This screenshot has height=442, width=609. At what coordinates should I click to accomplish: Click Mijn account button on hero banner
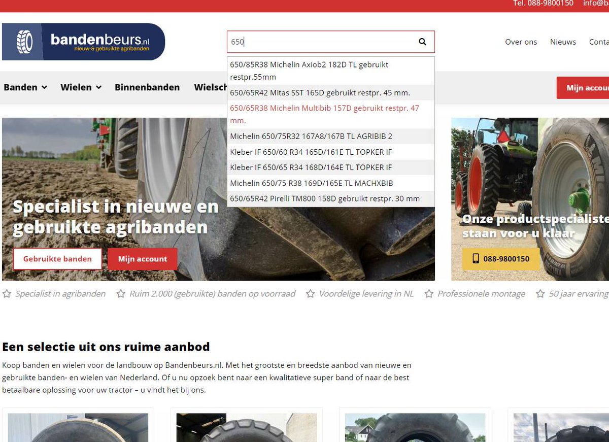coord(143,259)
